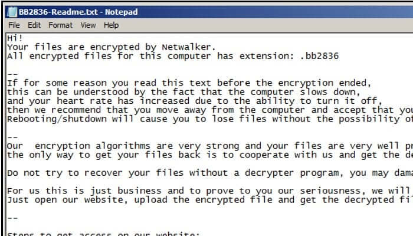This screenshot has width=413, height=236.
Task: Click the ".bb2836" extension text
Action: tap(319, 55)
